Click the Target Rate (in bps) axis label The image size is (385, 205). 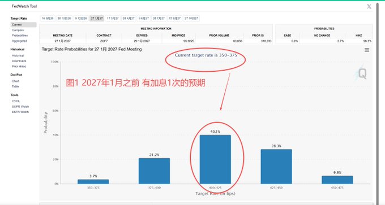coord(215,194)
